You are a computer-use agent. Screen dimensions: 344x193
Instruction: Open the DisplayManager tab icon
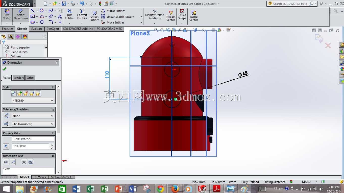click(x=25, y=37)
